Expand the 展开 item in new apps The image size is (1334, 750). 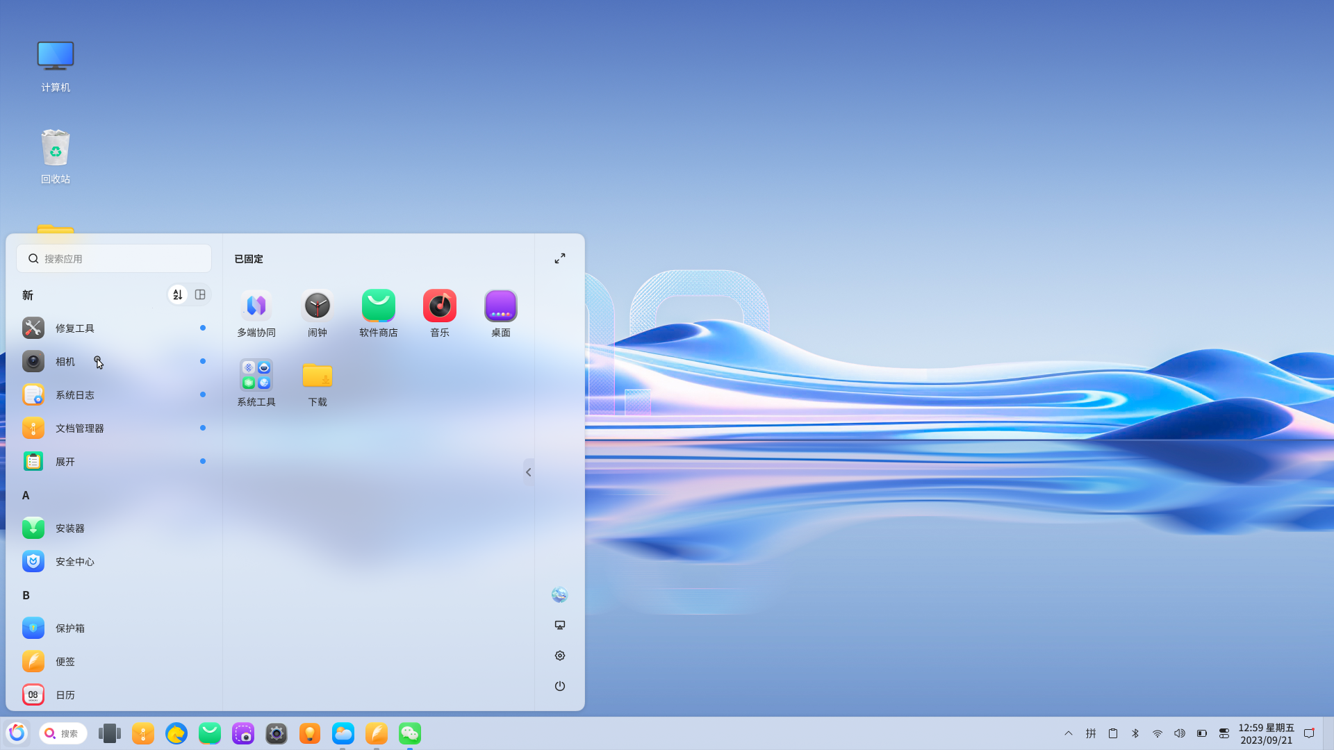click(x=65, y=462)
